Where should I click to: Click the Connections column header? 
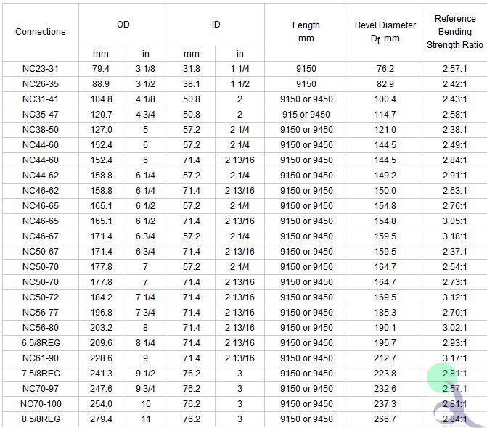click(41, 32)
